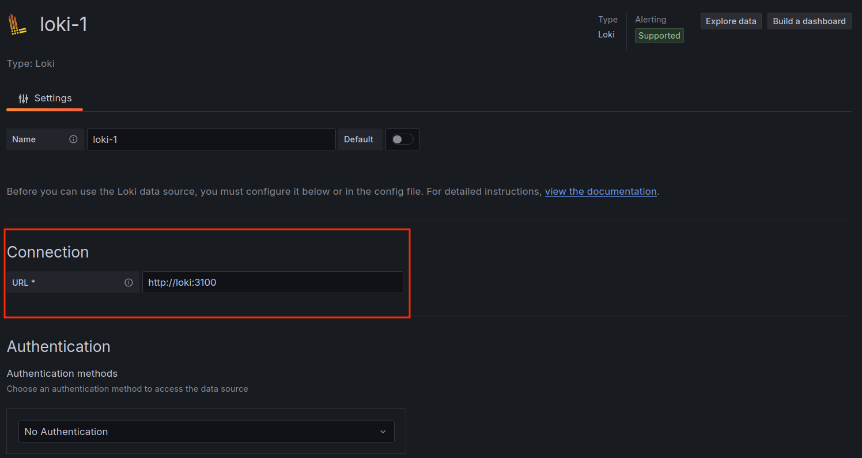The image size is (862, 458).
Task: Expand the authentication dropdown chevron arrow
Action: (x=383, y=431)
